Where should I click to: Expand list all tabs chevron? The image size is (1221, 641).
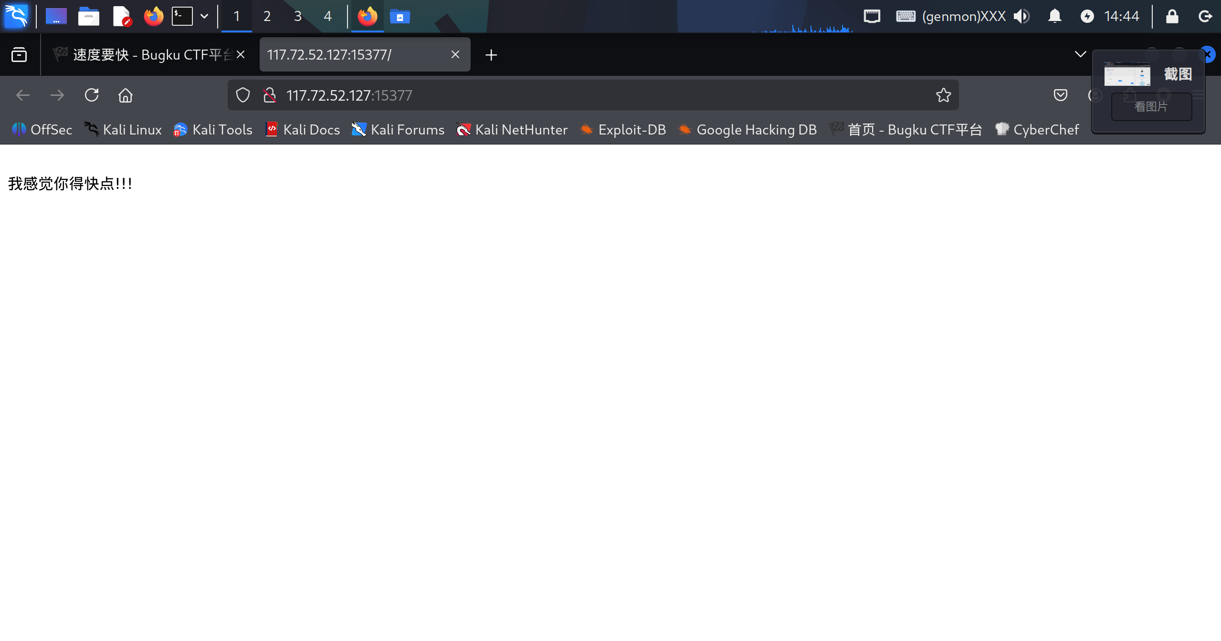pyautogui.click(x=1080, y=54)
